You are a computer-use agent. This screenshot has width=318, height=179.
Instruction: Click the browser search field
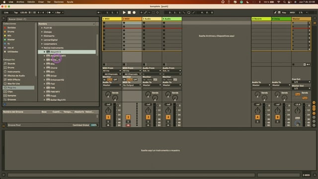point(53,19)
